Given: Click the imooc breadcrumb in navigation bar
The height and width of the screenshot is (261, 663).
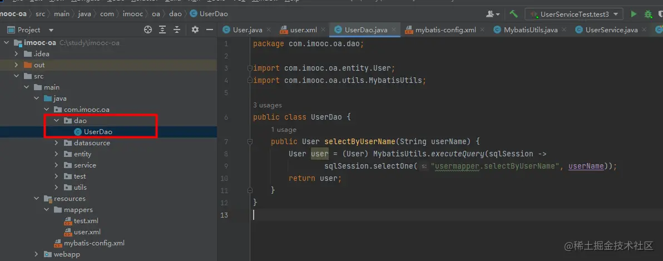Looking at the screenshot, I should click(133, 14).
